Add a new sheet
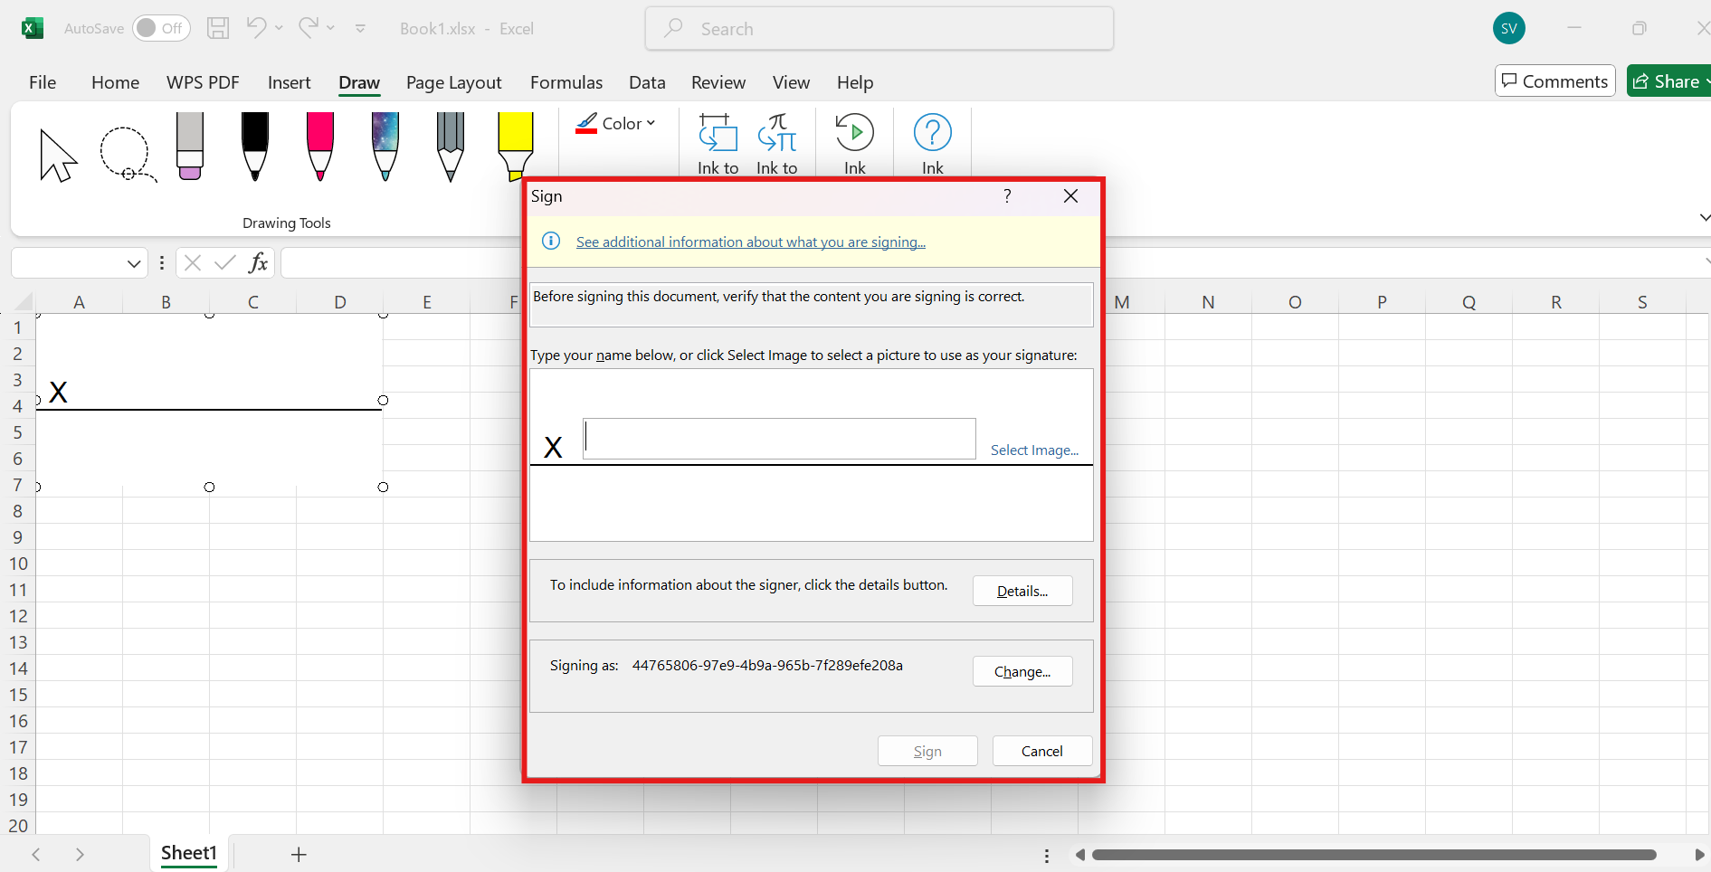The height and width of the screenshot is (872, 1711). [x=299, y=855]
